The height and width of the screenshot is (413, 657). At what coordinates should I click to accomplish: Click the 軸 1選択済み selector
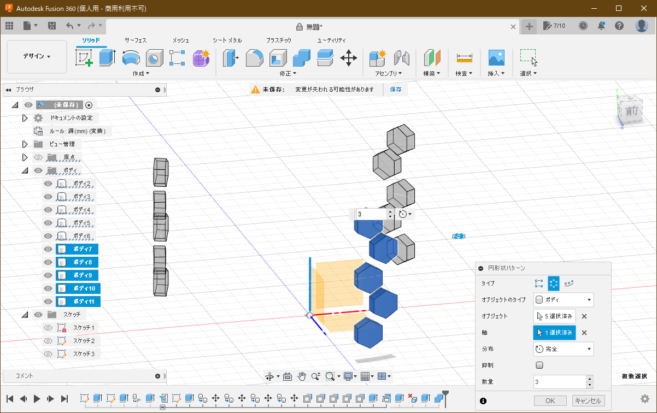(554, 333)
